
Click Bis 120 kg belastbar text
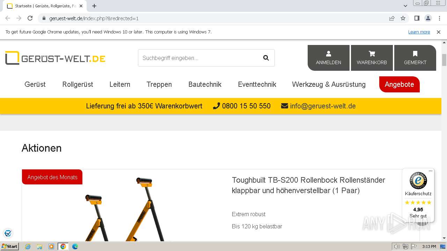tap(257, 226)
